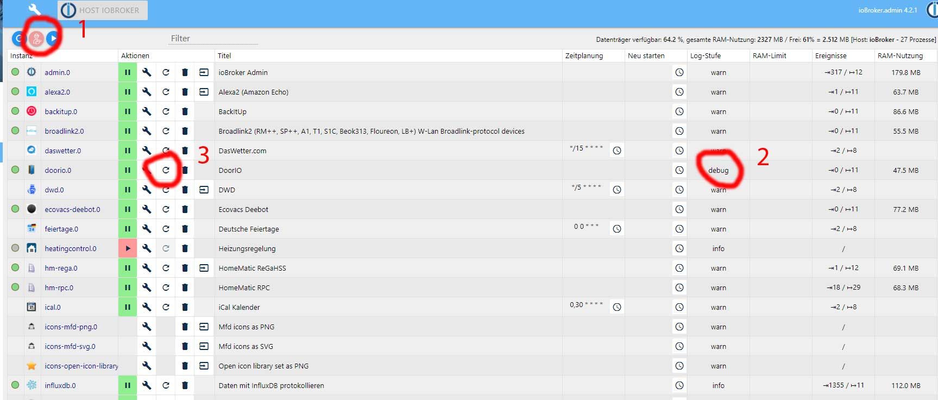Toggle expert mode icon in toolbar
Viewport: 938px width, 400px height.
click(x=36, y=39)
